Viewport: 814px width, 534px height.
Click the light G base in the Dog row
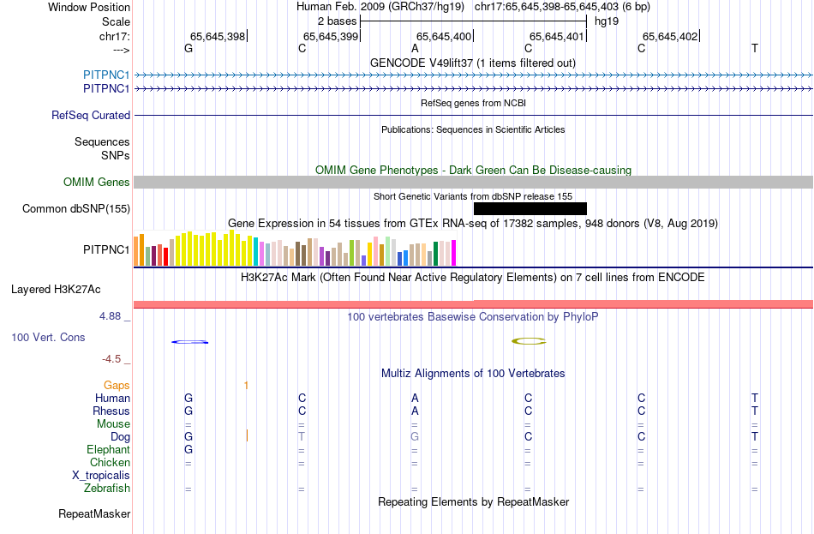coord(414,436)
